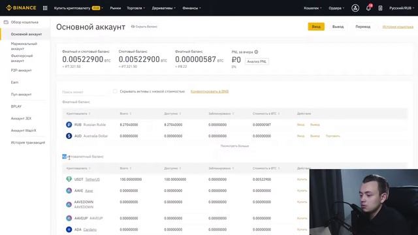Click the AAVEUP coin icon
Image resolution: width=418 pixels, height=235 pixels.
point(69,218)
